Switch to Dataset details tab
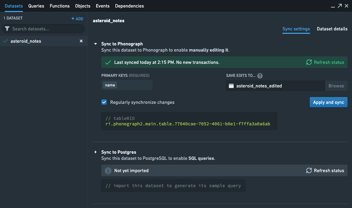The image size is (352, 208). 332,29
